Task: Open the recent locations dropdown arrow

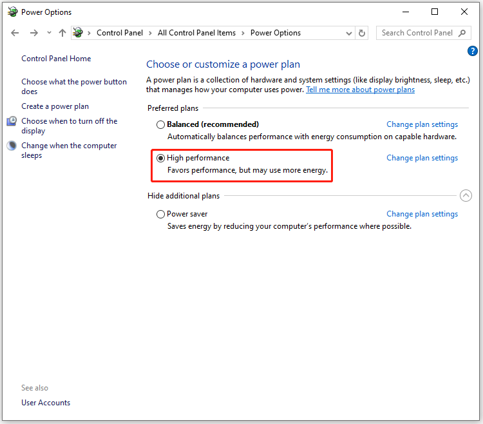Action: (49, 33)
